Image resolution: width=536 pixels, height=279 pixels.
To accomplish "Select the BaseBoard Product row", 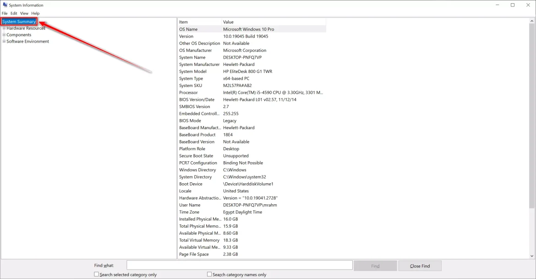I will (252, 135).
